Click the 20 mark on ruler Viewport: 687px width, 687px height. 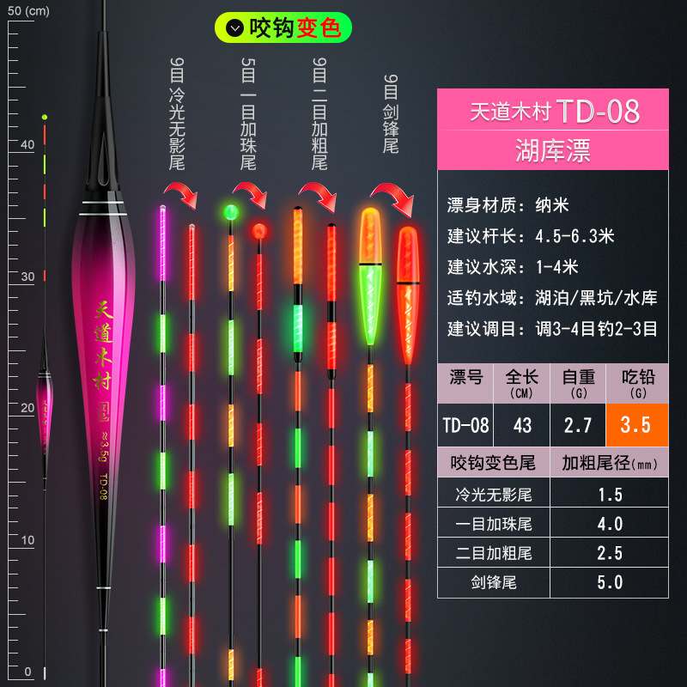27,408
